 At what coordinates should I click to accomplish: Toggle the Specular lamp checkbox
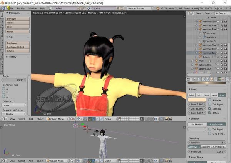pyautogui.click(x=209, y=109)
